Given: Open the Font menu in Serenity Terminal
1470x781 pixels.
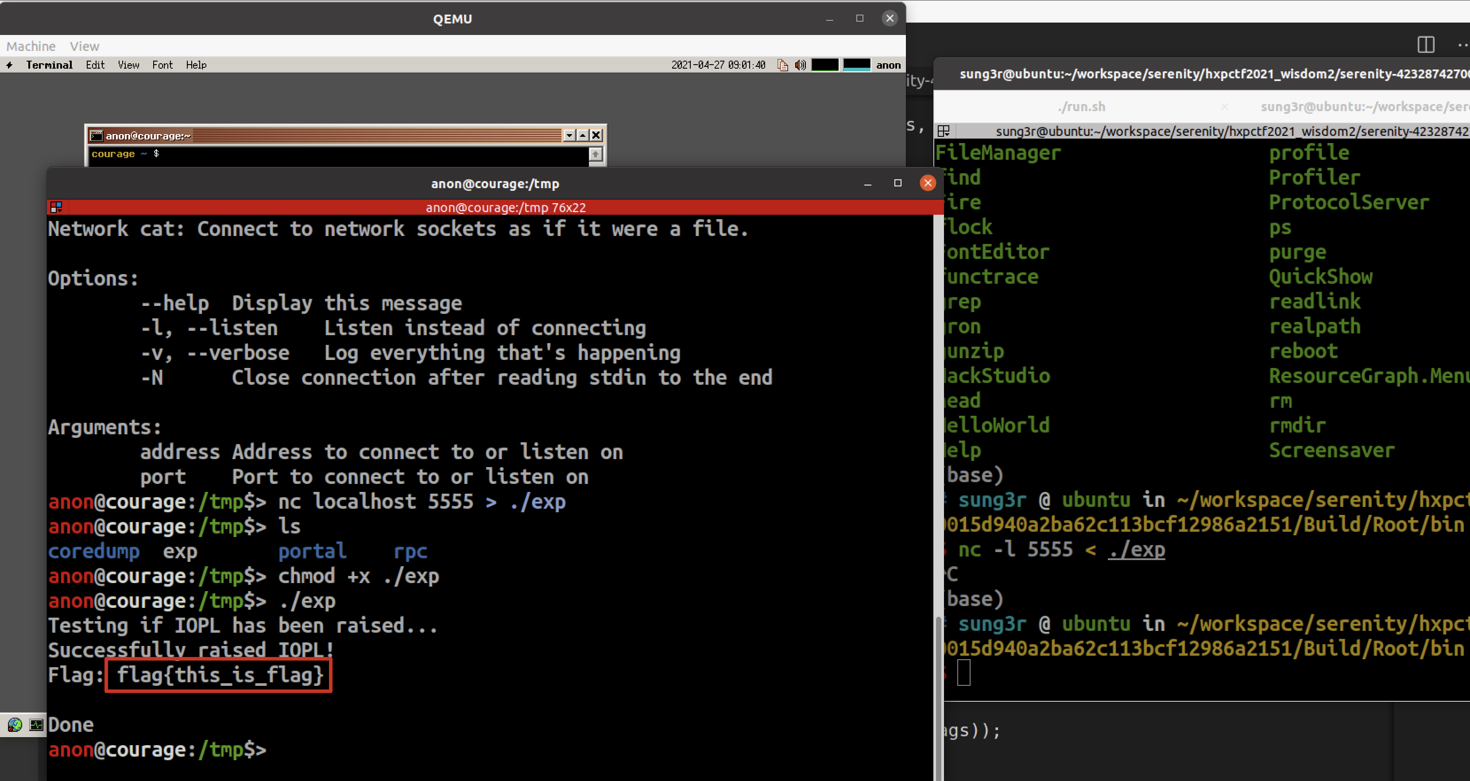Looking at the screenshot, I should click(162, 65).
